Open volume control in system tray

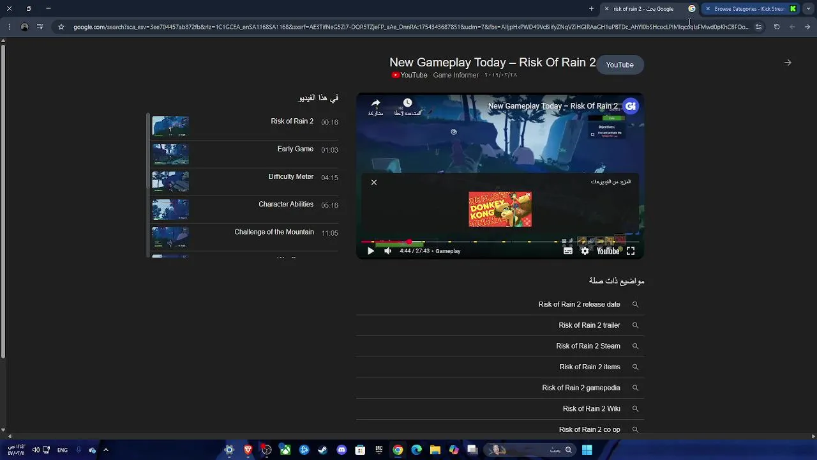[36, 450]
